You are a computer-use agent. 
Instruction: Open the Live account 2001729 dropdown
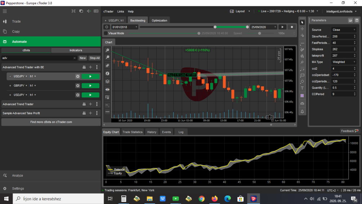[288, 11]
